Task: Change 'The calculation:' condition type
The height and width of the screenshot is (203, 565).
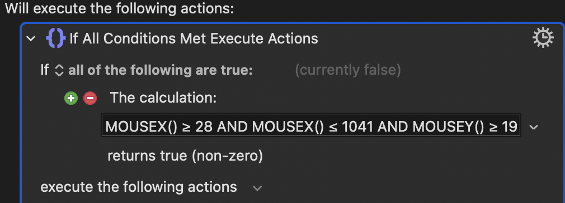Action: point(163,98)
